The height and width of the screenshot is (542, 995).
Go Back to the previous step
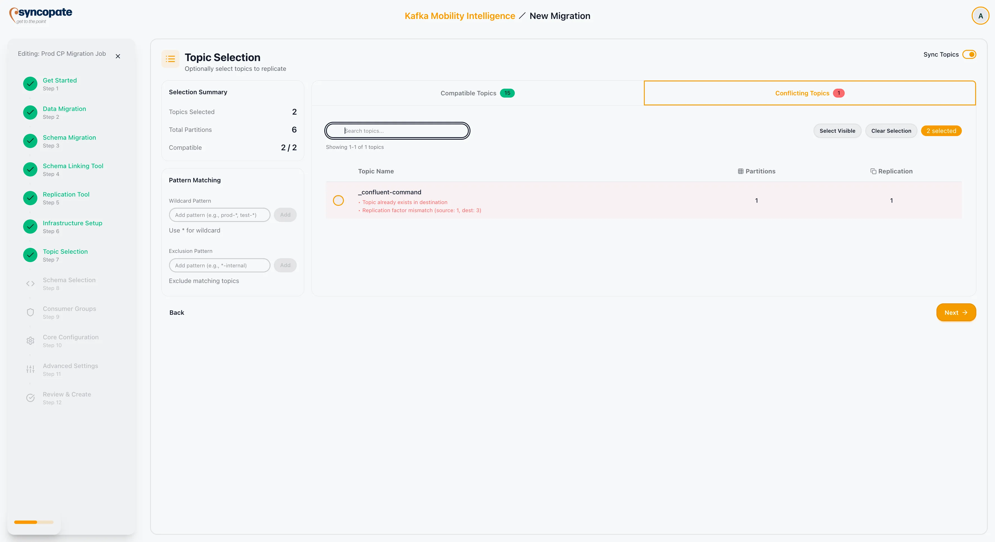click(177, 313)
